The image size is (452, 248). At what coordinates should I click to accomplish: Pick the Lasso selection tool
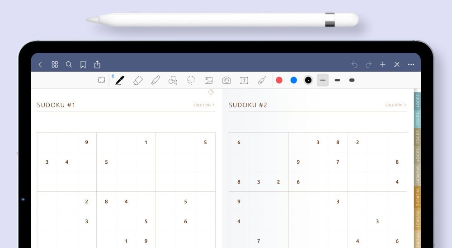click(x=191, y=80)
